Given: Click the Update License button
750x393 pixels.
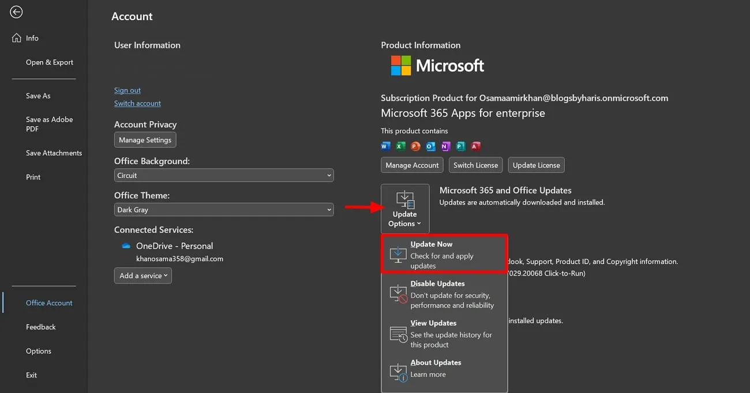Looking at the screenshot, I should (x=536, y=165).
